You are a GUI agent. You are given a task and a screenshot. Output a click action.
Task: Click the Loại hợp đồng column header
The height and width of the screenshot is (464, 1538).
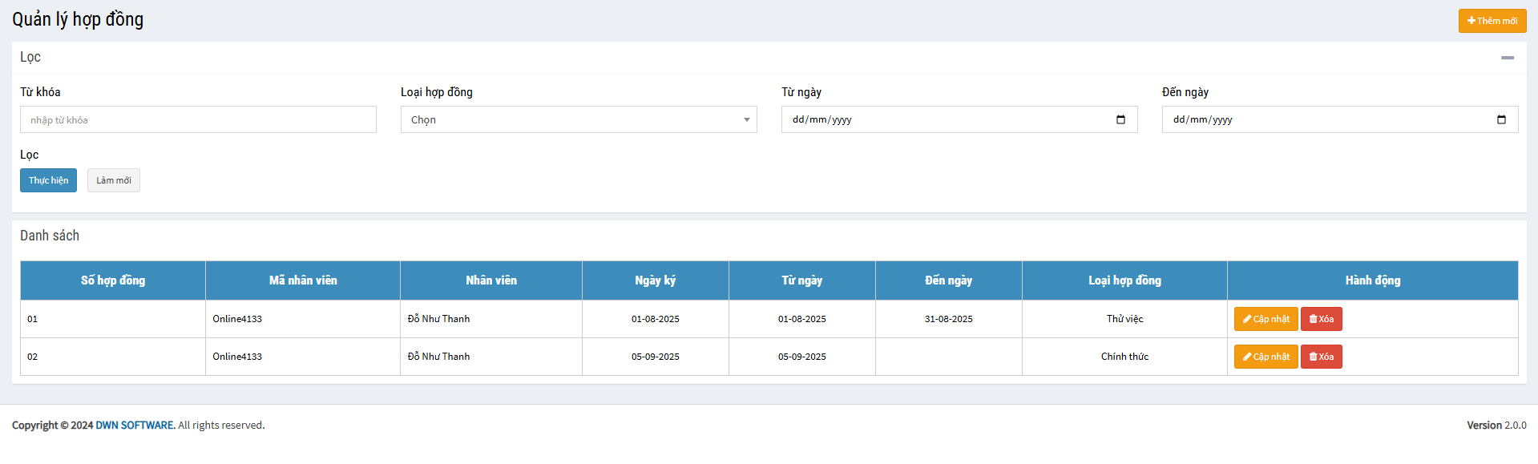[1124, 280]
